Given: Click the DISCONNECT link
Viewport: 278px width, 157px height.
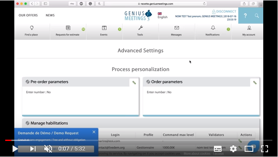Looking at the screenshot, I should pos(224,12).
